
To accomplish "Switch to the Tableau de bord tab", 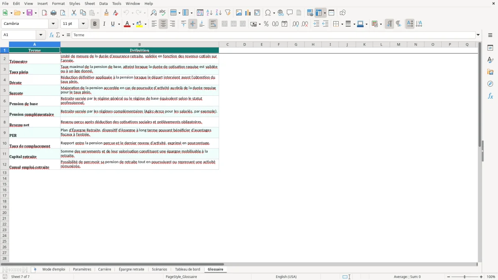I will 188,269.
